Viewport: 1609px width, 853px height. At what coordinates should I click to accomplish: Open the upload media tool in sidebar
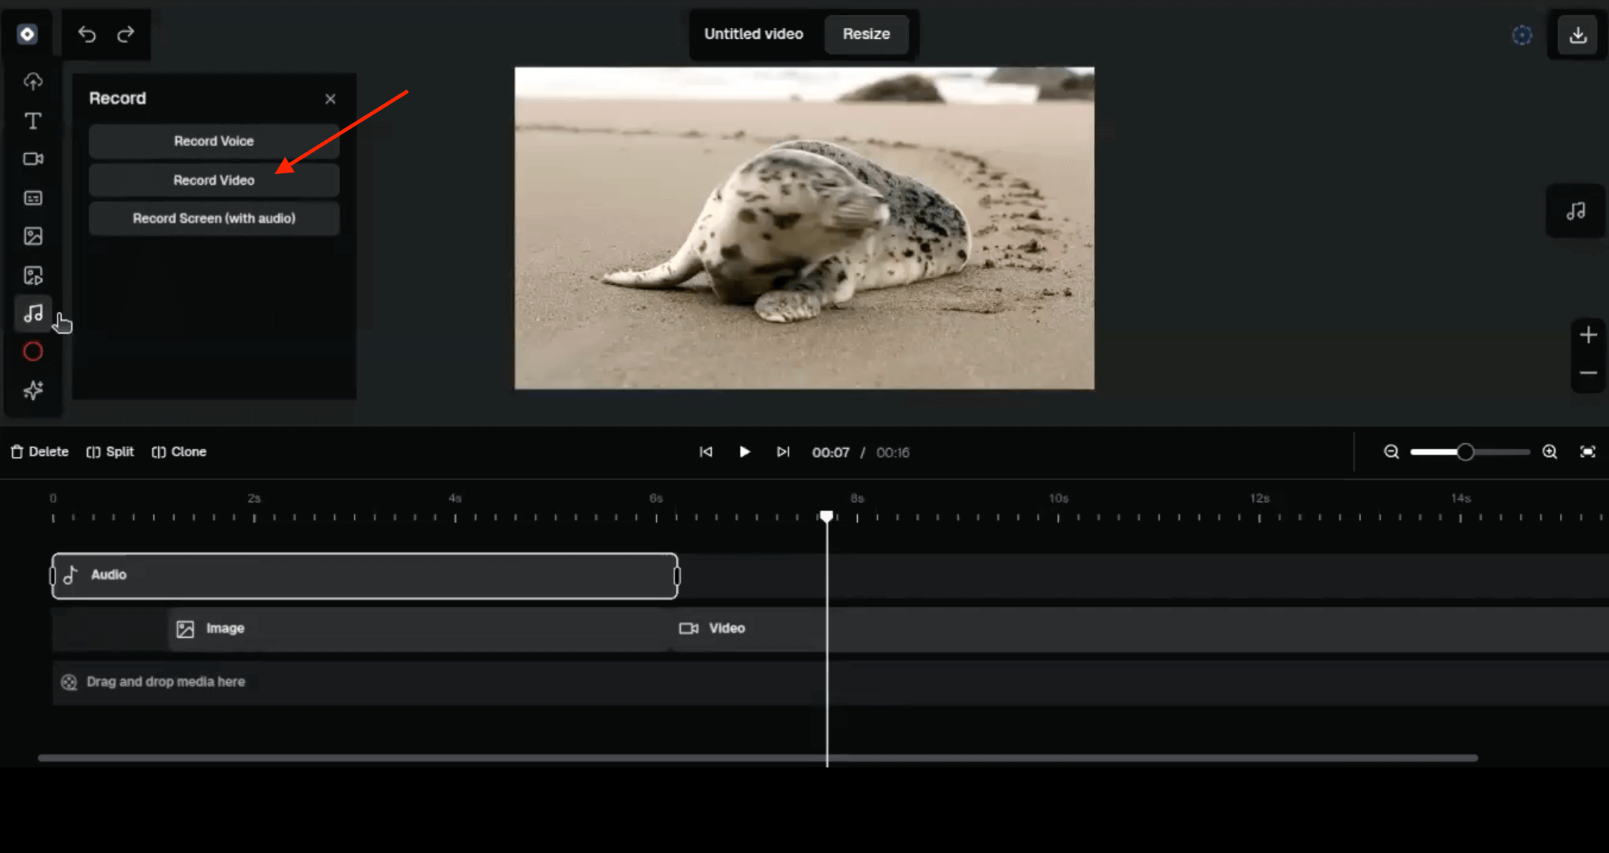pos(33,81)
